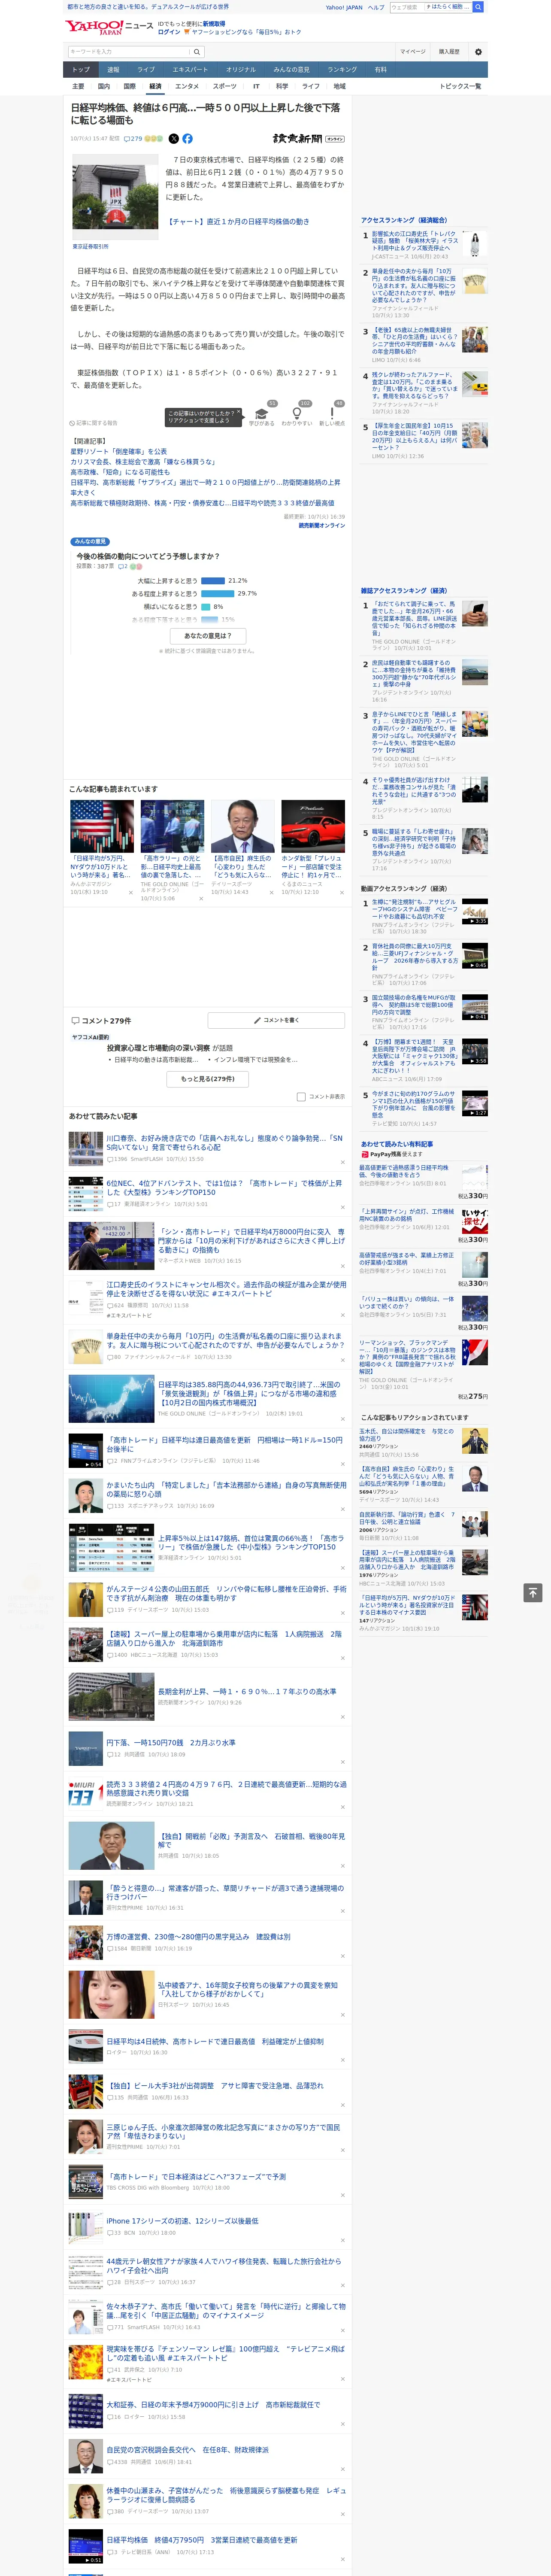
Task: Open トピックス一覧 link
Action: pyautogui.click(x=460, y=86)
